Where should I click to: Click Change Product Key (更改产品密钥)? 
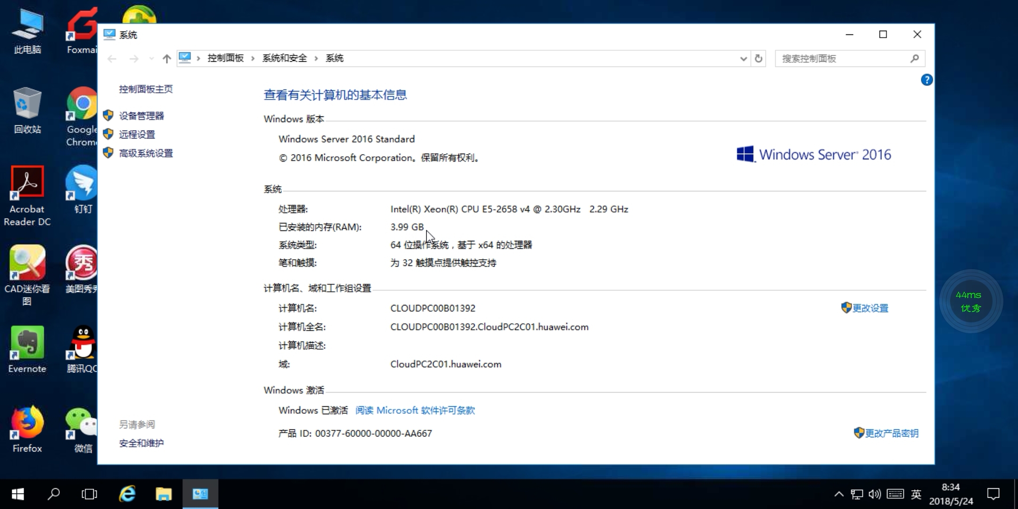[892, 433]
